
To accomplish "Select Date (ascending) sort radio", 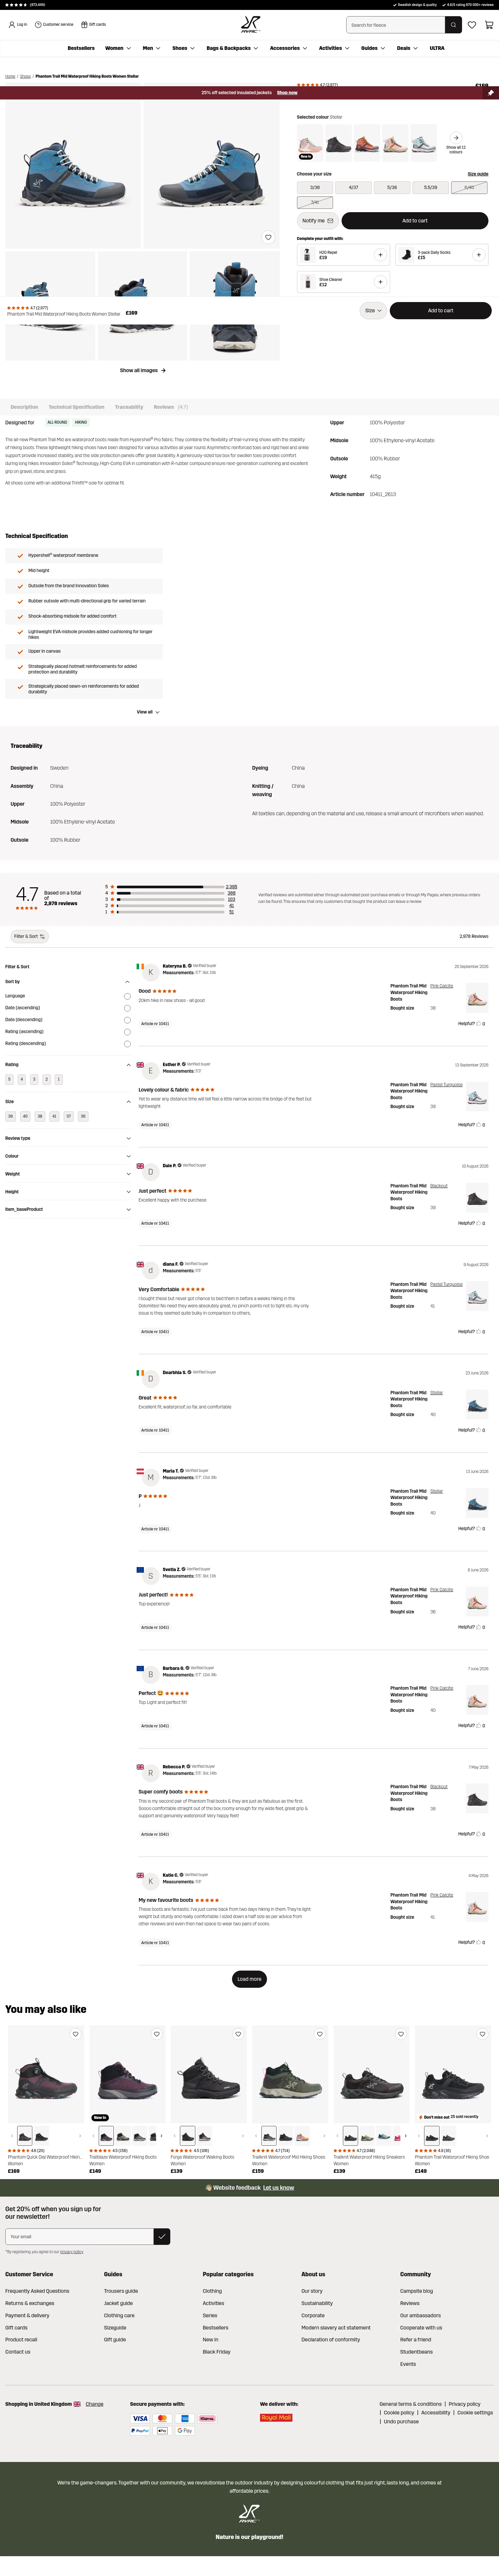I will 127,1008.
